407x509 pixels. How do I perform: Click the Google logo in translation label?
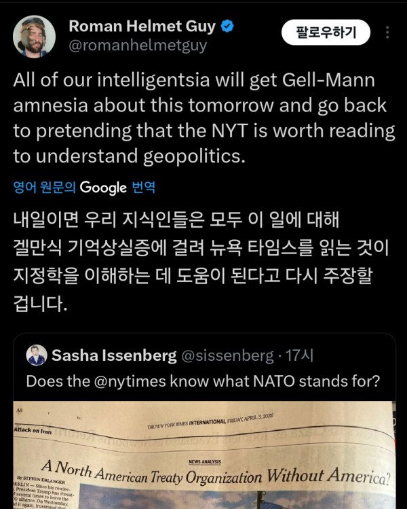(x=103, y=187)
